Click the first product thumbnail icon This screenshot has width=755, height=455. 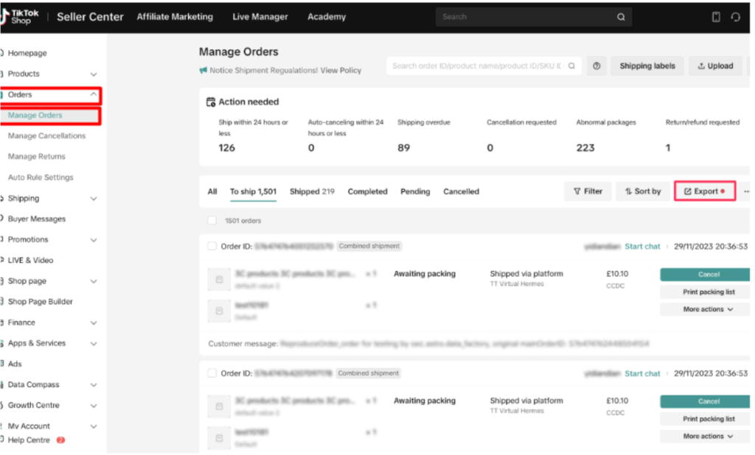point(218,280)
